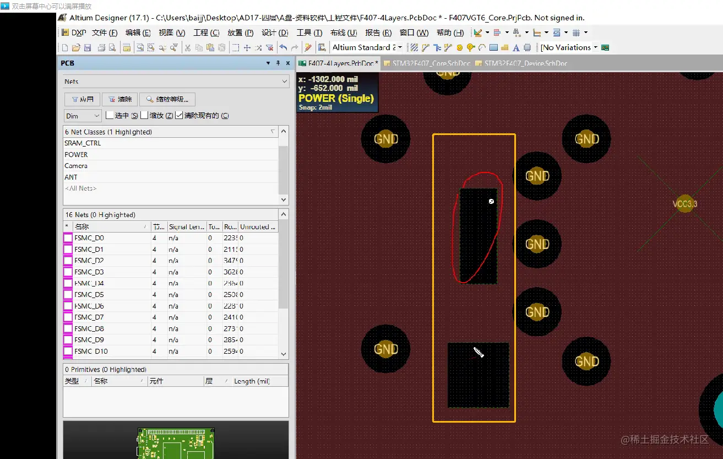Activate the Move Selection crosshair tool
This screenshot has height=459, width=723.
coord(247,47)
